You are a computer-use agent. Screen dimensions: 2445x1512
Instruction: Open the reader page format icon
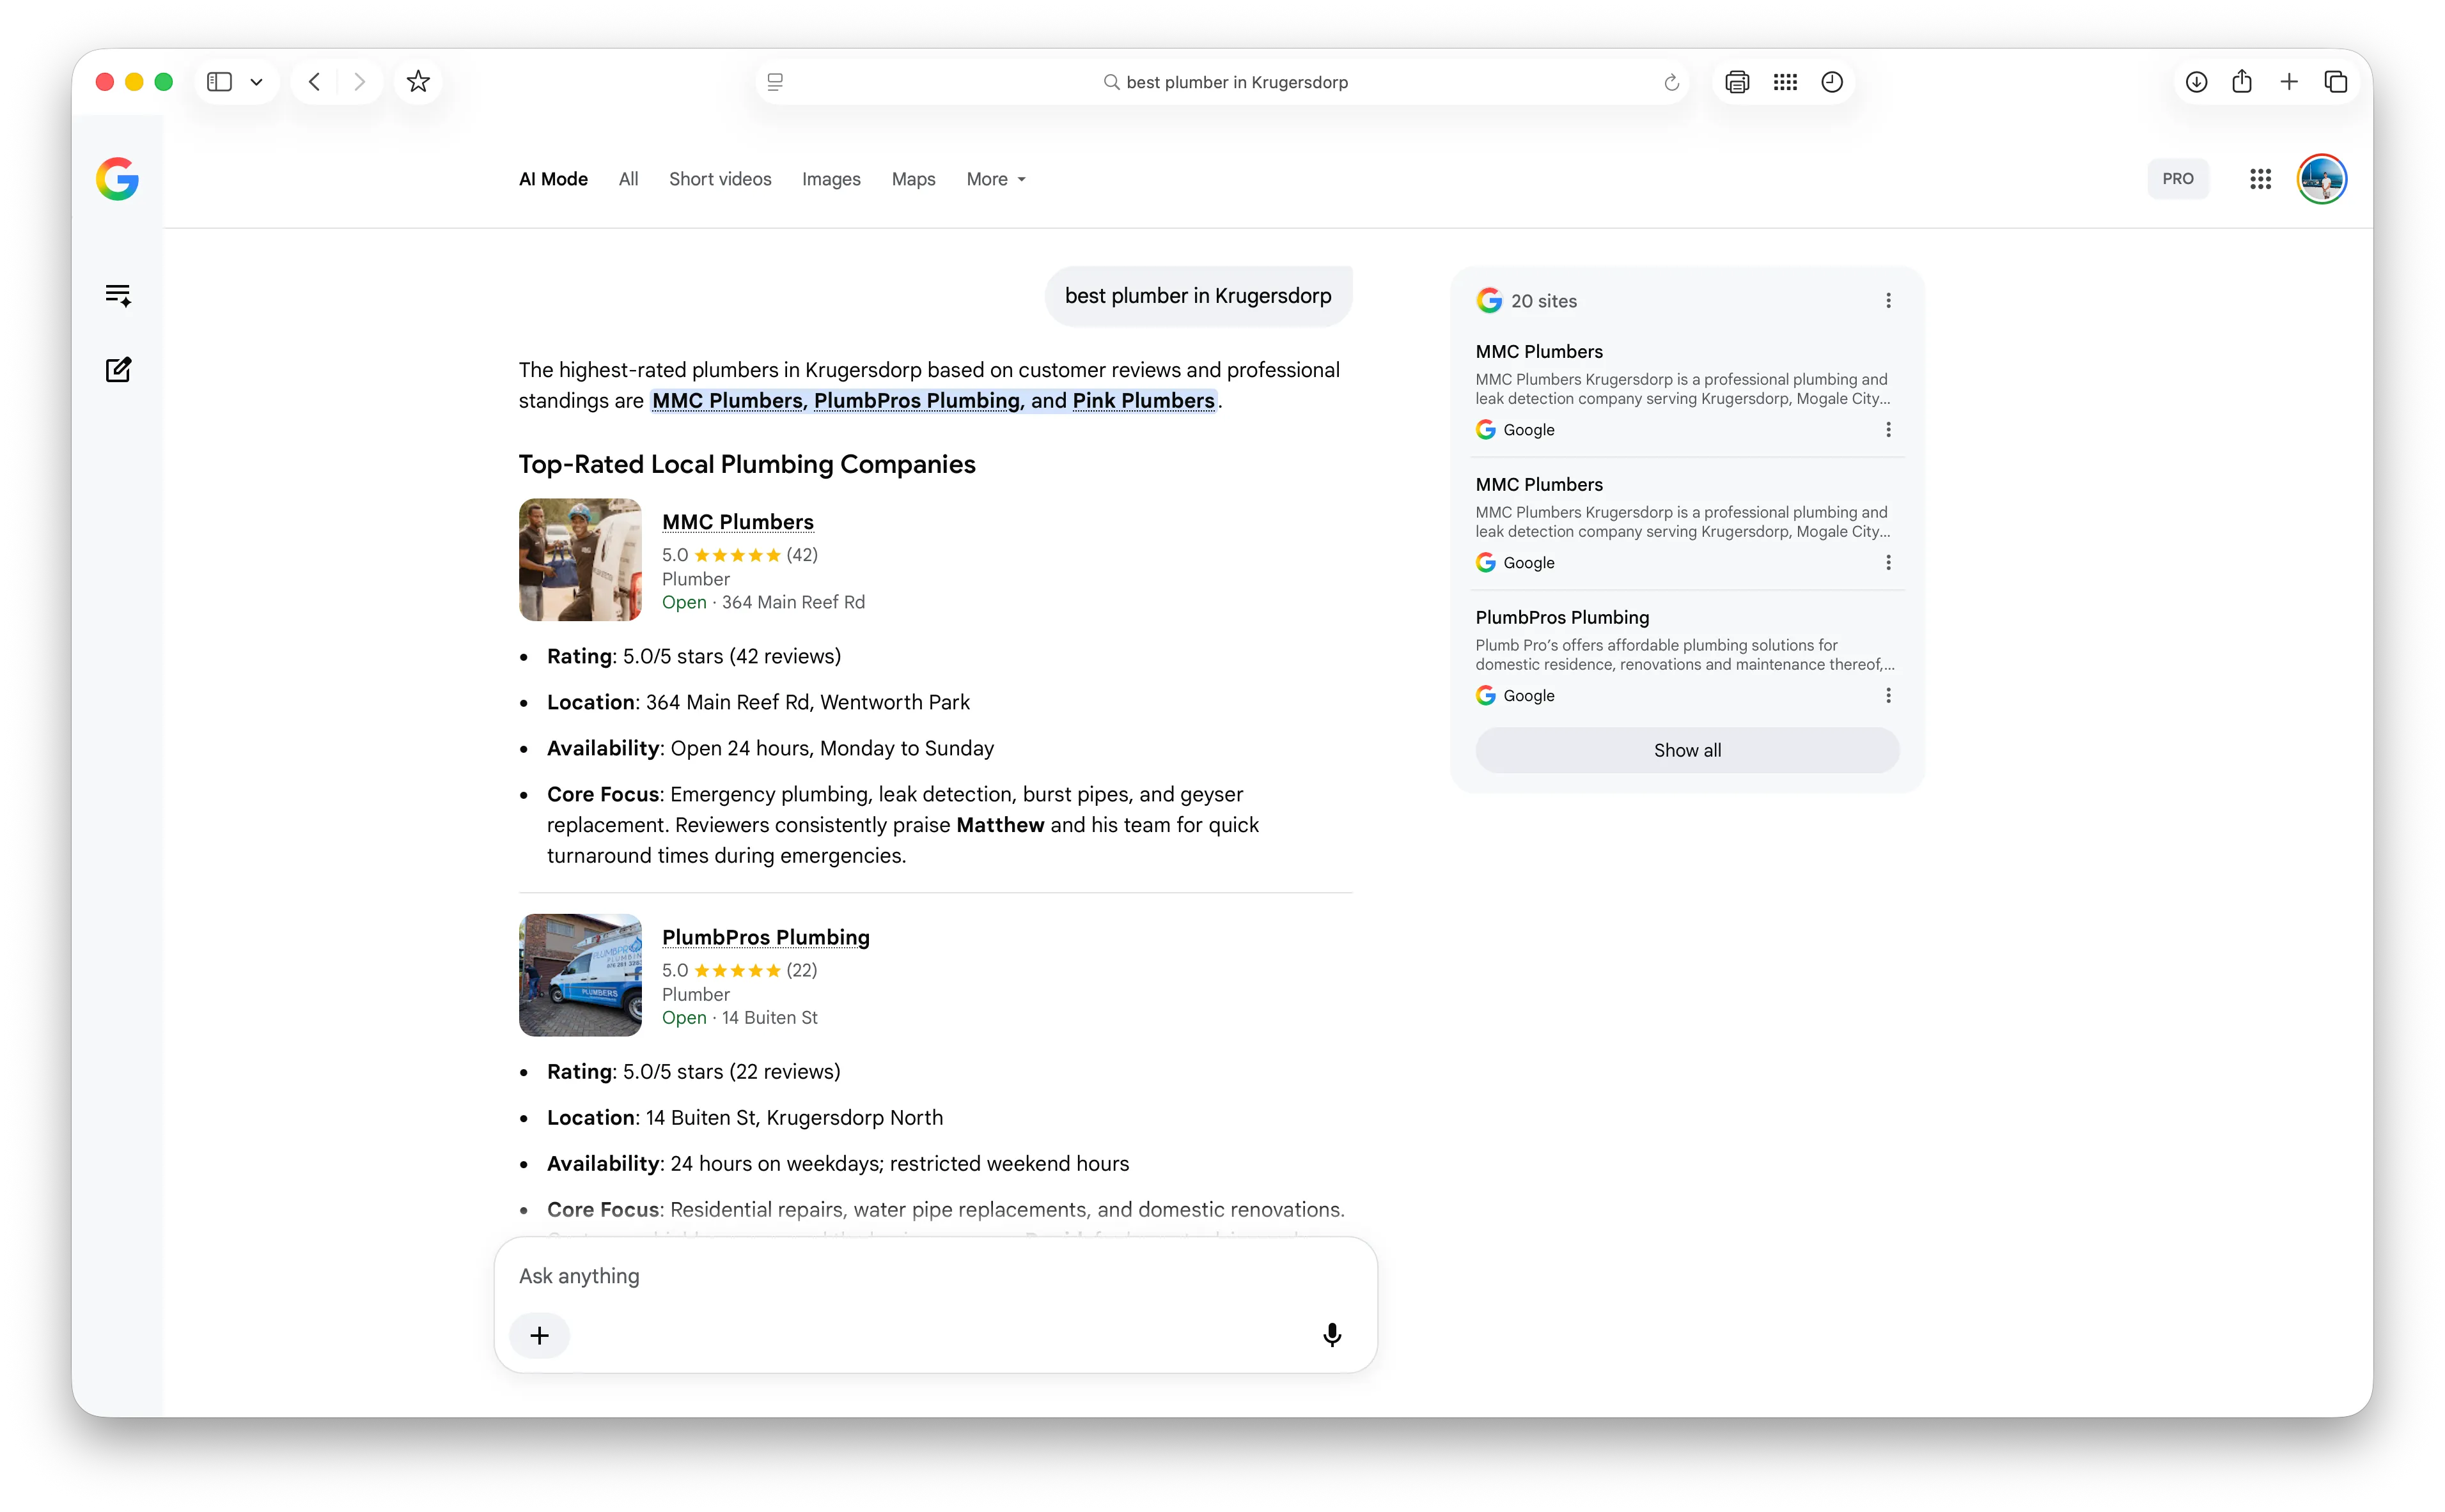(x=776, y=82)
